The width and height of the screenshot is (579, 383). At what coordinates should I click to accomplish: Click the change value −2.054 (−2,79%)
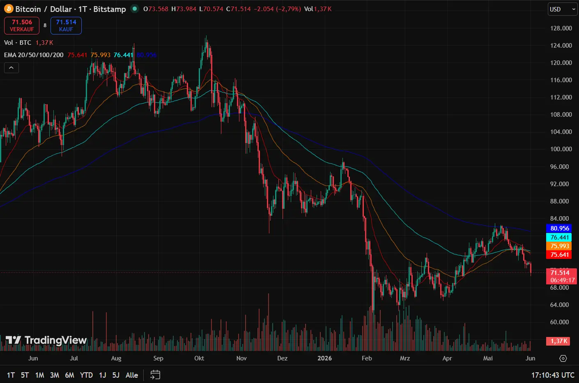277,9
